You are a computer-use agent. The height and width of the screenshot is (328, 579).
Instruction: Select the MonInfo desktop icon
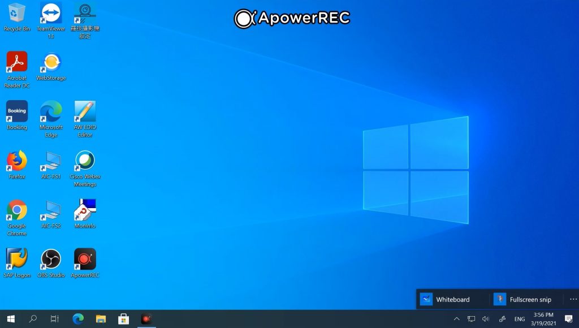[x=85, y=214]
